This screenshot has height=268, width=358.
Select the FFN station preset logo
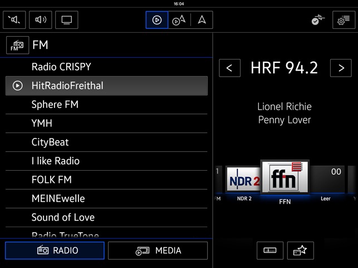(285, 177)
